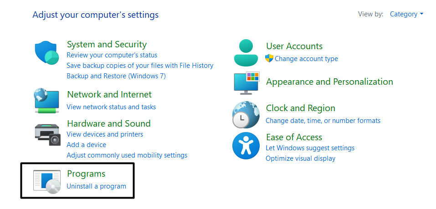This screenshot has width=436, height=209.
Task: Click the Hardware and Sound printer icon
Action: pos(47,133)
